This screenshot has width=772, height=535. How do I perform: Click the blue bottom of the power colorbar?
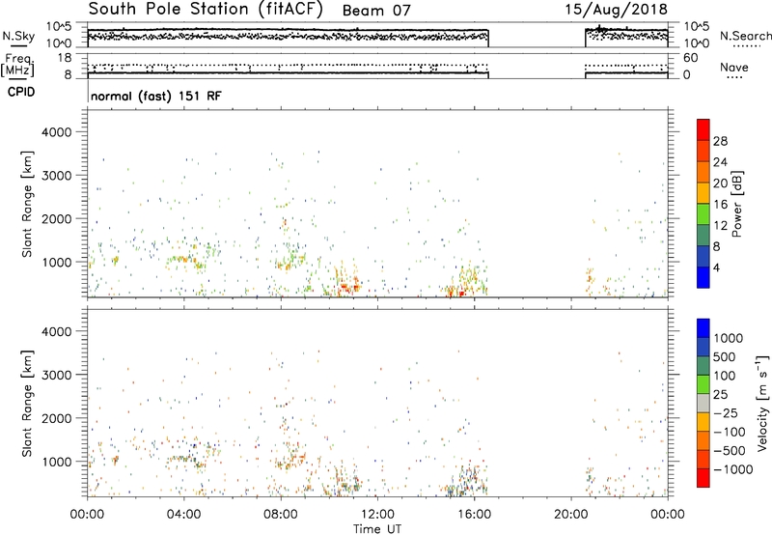[703, 277]
